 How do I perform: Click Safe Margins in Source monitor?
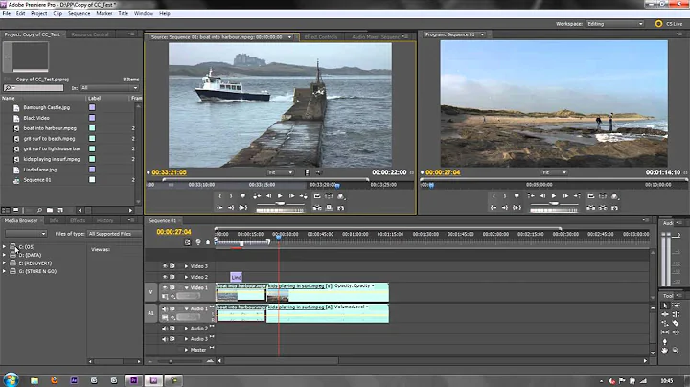[329, 196]
